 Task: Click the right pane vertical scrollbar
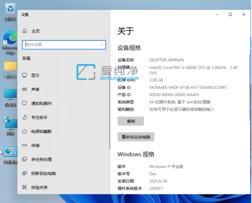tap(249, 88)
